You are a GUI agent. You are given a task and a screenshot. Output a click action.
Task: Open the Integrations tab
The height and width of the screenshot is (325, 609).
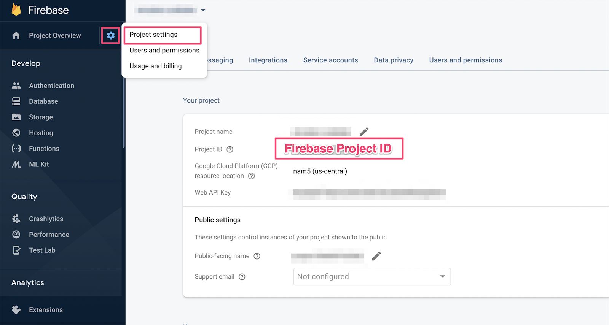pos(268,60)
